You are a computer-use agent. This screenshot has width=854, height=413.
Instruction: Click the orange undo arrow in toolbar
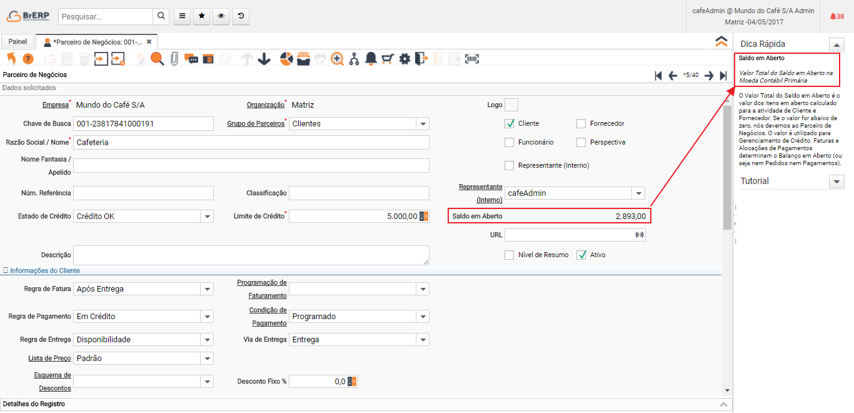[x=11, y=59]
